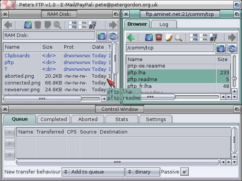Click start queue play button
Viewport: 242px width, 181px height.
[10, 132]
